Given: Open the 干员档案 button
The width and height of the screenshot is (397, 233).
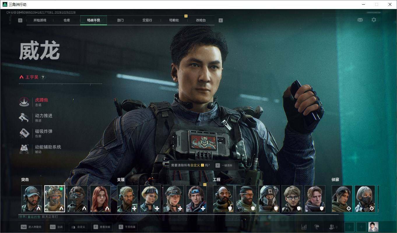Looking at the screenshot, I should coord(128,227).
